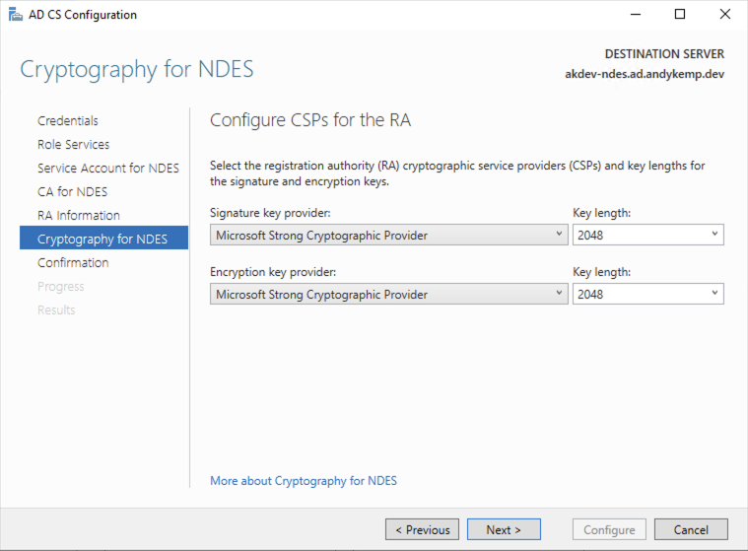Maximize the AD CS Configuration window
Image resolution: width=748 pixels, height=551 pixels.
pyautogui.click(x=680, y=15)
